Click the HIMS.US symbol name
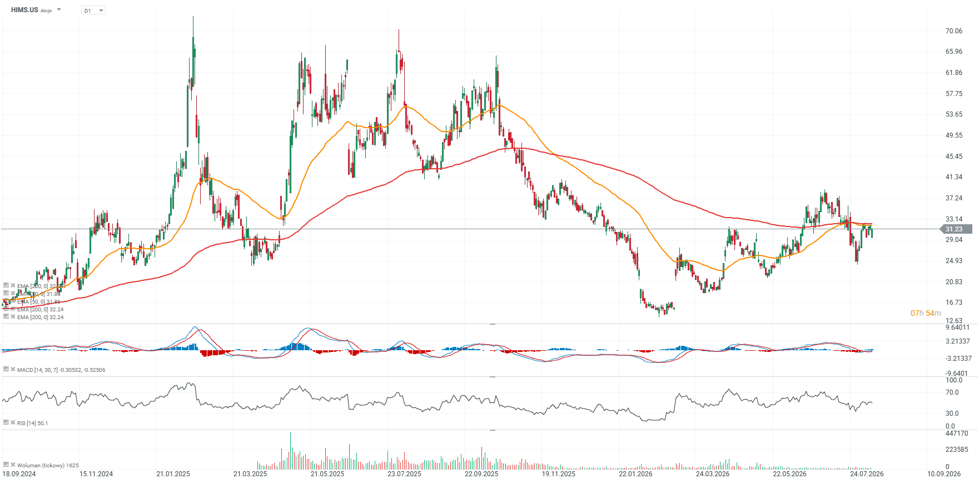The image size is (979, 484). click(x=24, y=10)
